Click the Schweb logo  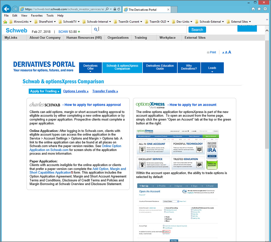point(17,30)
